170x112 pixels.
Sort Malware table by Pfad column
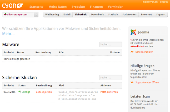click(62, 53)
